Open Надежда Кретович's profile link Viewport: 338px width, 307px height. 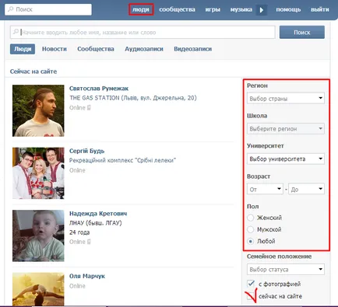coord(98,214)
